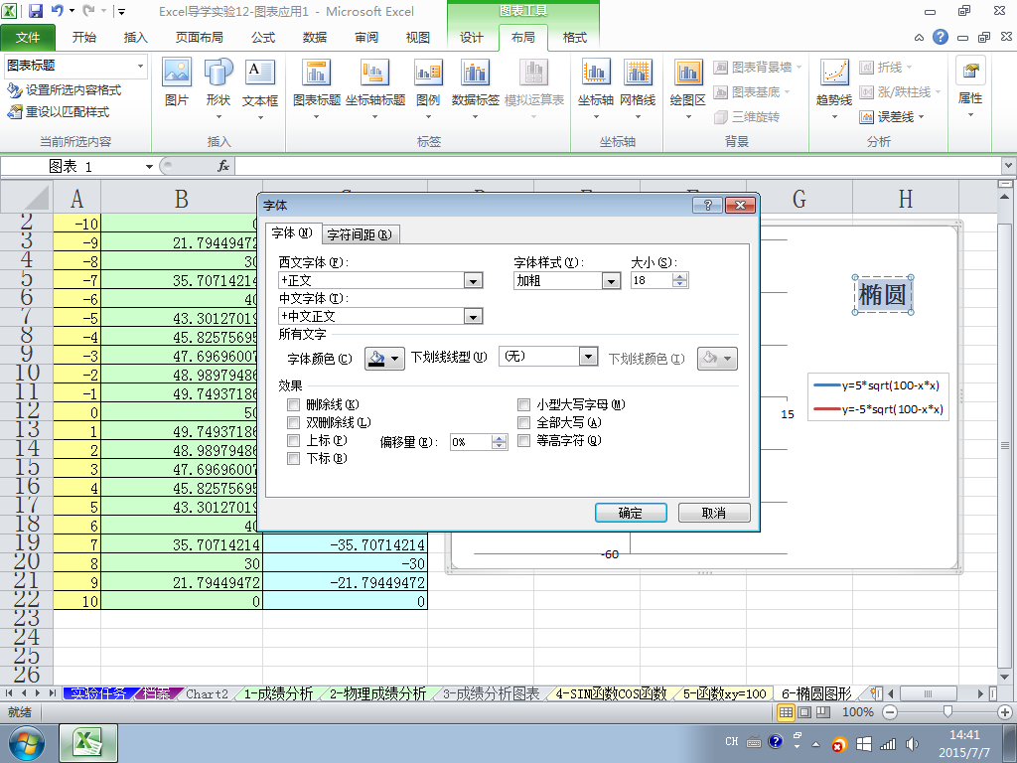
Task: Click the insert function fx icon
Action: pyautogui.click(x=223, y=166)
